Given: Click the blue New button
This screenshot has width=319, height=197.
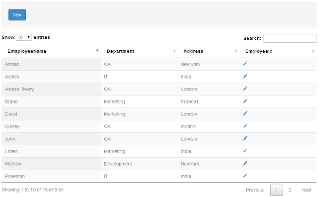Looking at the screenshot, I should click(17, 15).
